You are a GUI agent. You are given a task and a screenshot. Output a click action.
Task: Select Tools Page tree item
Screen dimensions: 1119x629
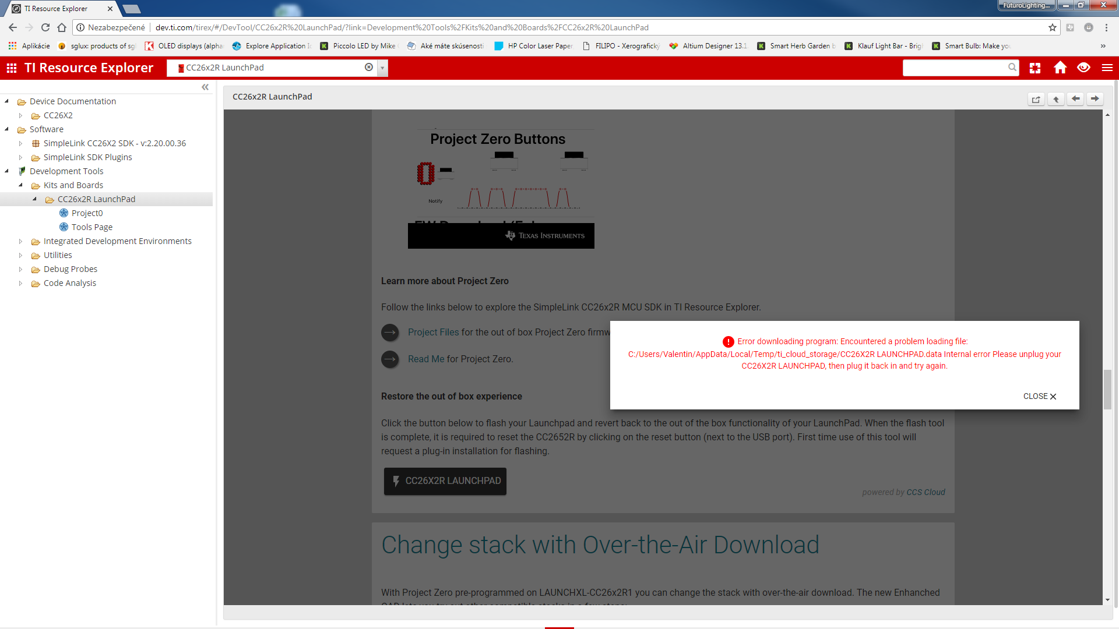[92, 227]
